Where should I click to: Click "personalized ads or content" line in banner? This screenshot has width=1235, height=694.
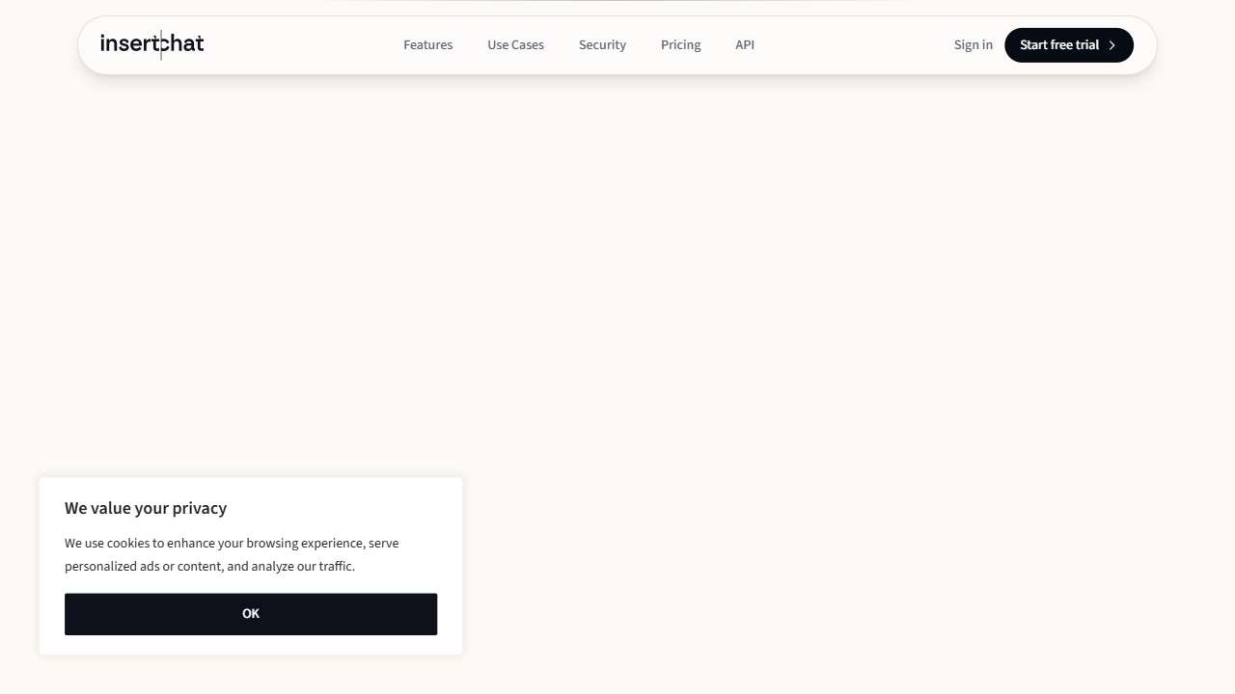[x=144, y=567]
